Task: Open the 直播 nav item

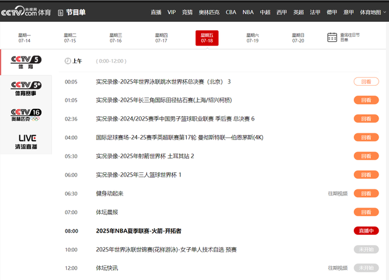Action: [156, 12]
